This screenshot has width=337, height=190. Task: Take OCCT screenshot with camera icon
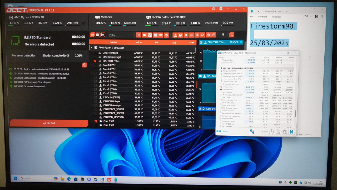point(221,9)
